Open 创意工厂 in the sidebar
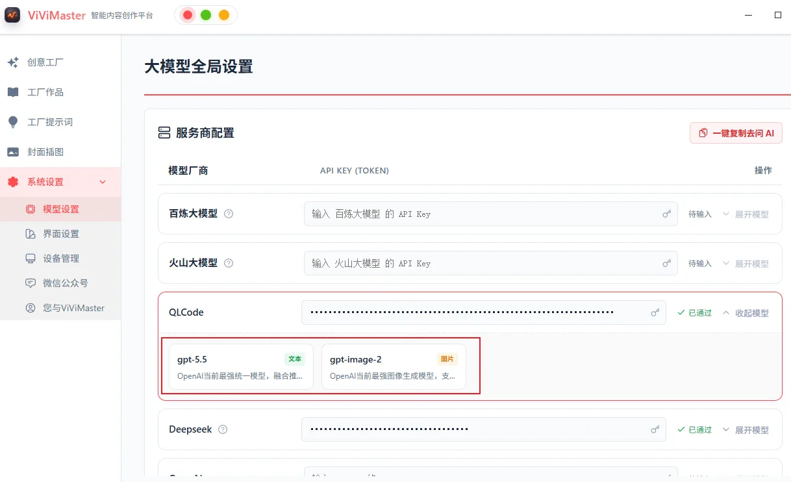The width and height of the screenshot is (791, 482). [60, 62]
